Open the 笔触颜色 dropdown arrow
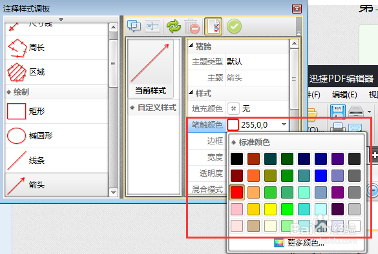 pyautogui.click(x=284, y=124)
